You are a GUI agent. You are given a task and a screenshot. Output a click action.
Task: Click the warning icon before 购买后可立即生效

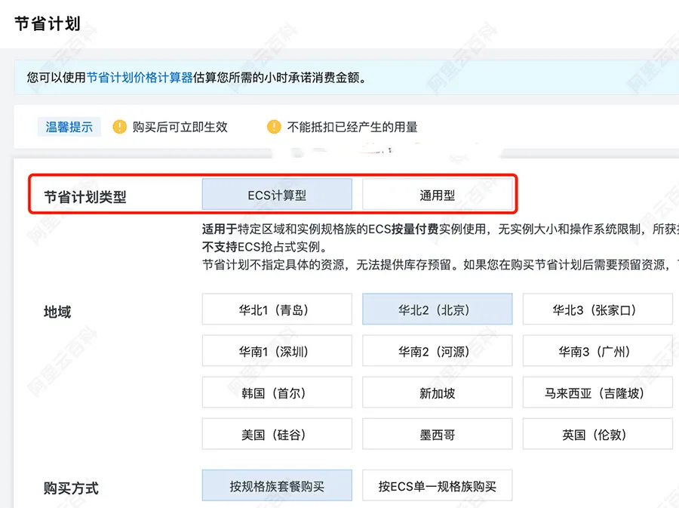[x=120, y=127]
